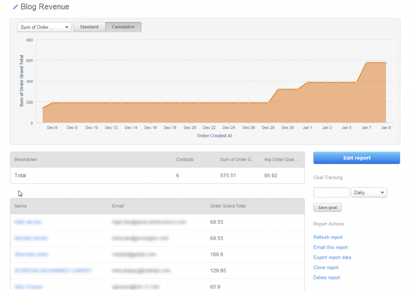
Task: Click into the Goal Tracking input field
Action: (331, 192)
